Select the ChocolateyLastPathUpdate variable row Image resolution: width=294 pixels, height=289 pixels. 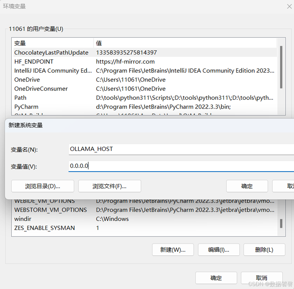[x=145, y=53]
